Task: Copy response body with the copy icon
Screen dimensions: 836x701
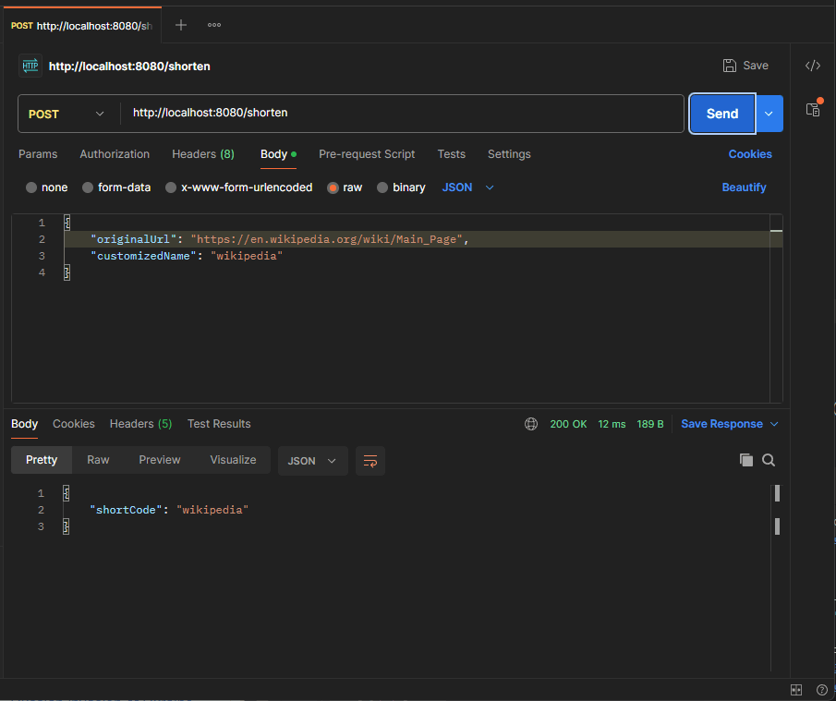Action: tap(746, 460)
